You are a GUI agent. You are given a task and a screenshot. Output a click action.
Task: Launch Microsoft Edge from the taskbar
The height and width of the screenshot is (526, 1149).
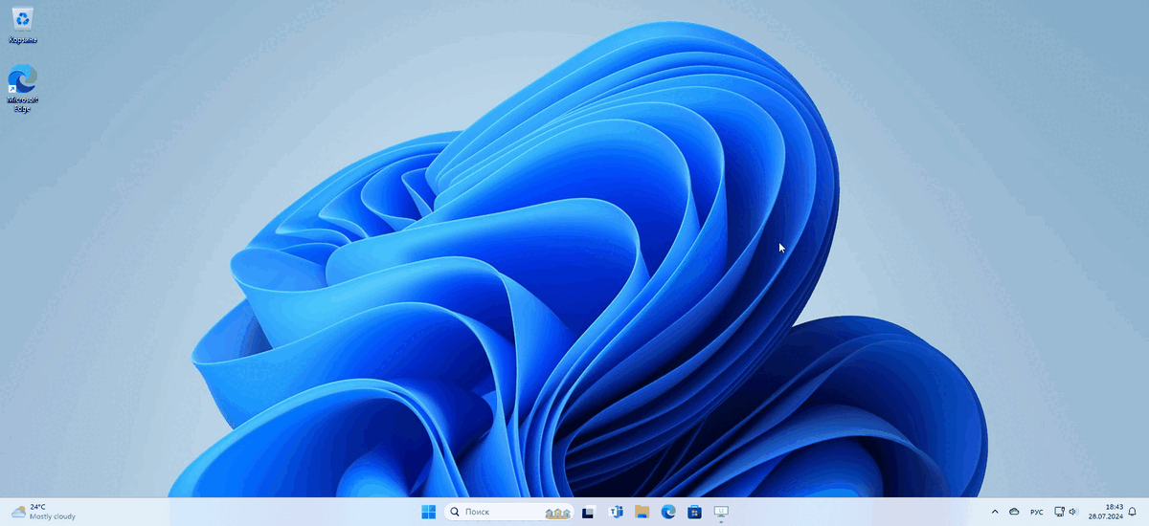[668, 512]
